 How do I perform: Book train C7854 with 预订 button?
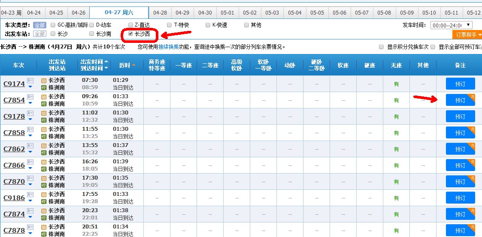coord(460,100)
